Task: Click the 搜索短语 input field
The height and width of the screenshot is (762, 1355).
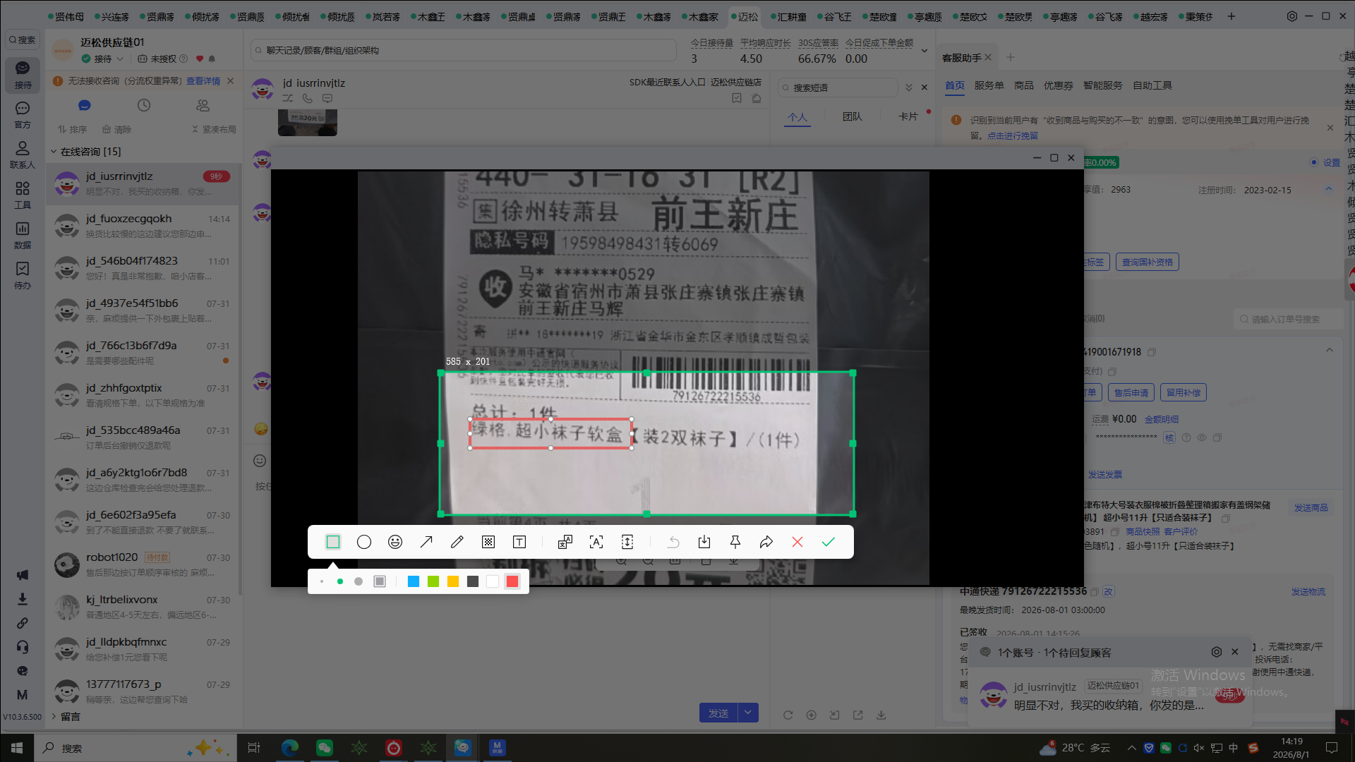Action: coord(838,87)
